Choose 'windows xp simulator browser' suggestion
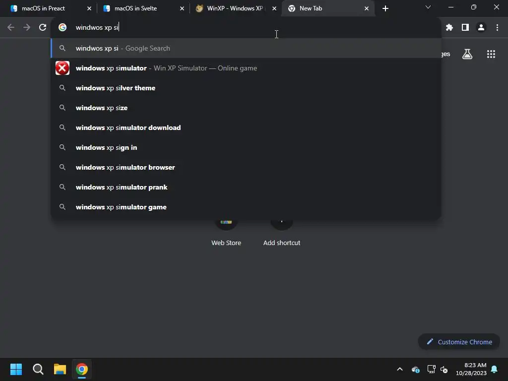 pyautogui.click(x=246, y=167)
